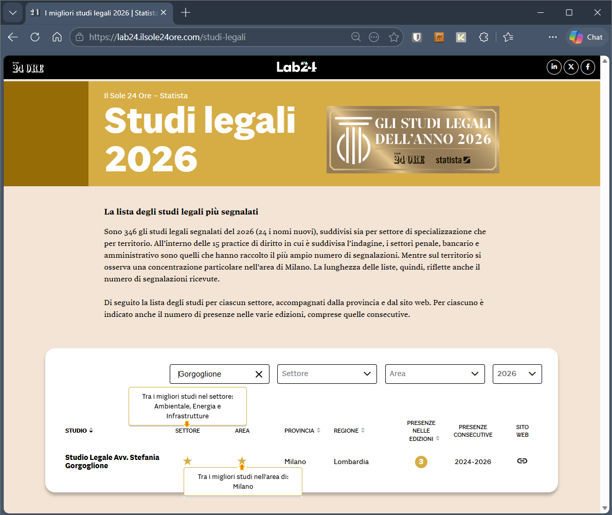Click the SETTORE column header
Screen dimensions: 612x515
[187, 431]
